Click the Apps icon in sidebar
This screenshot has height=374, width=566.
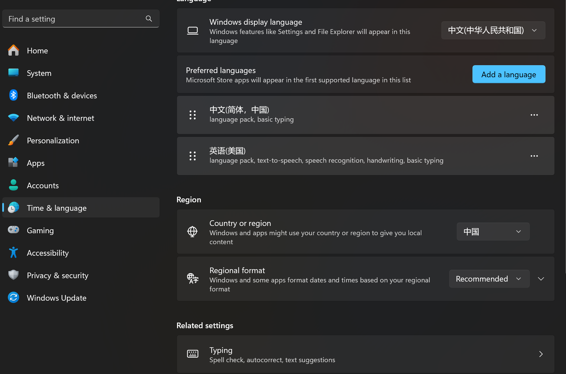pyautogui.click(x=13, y=163)
